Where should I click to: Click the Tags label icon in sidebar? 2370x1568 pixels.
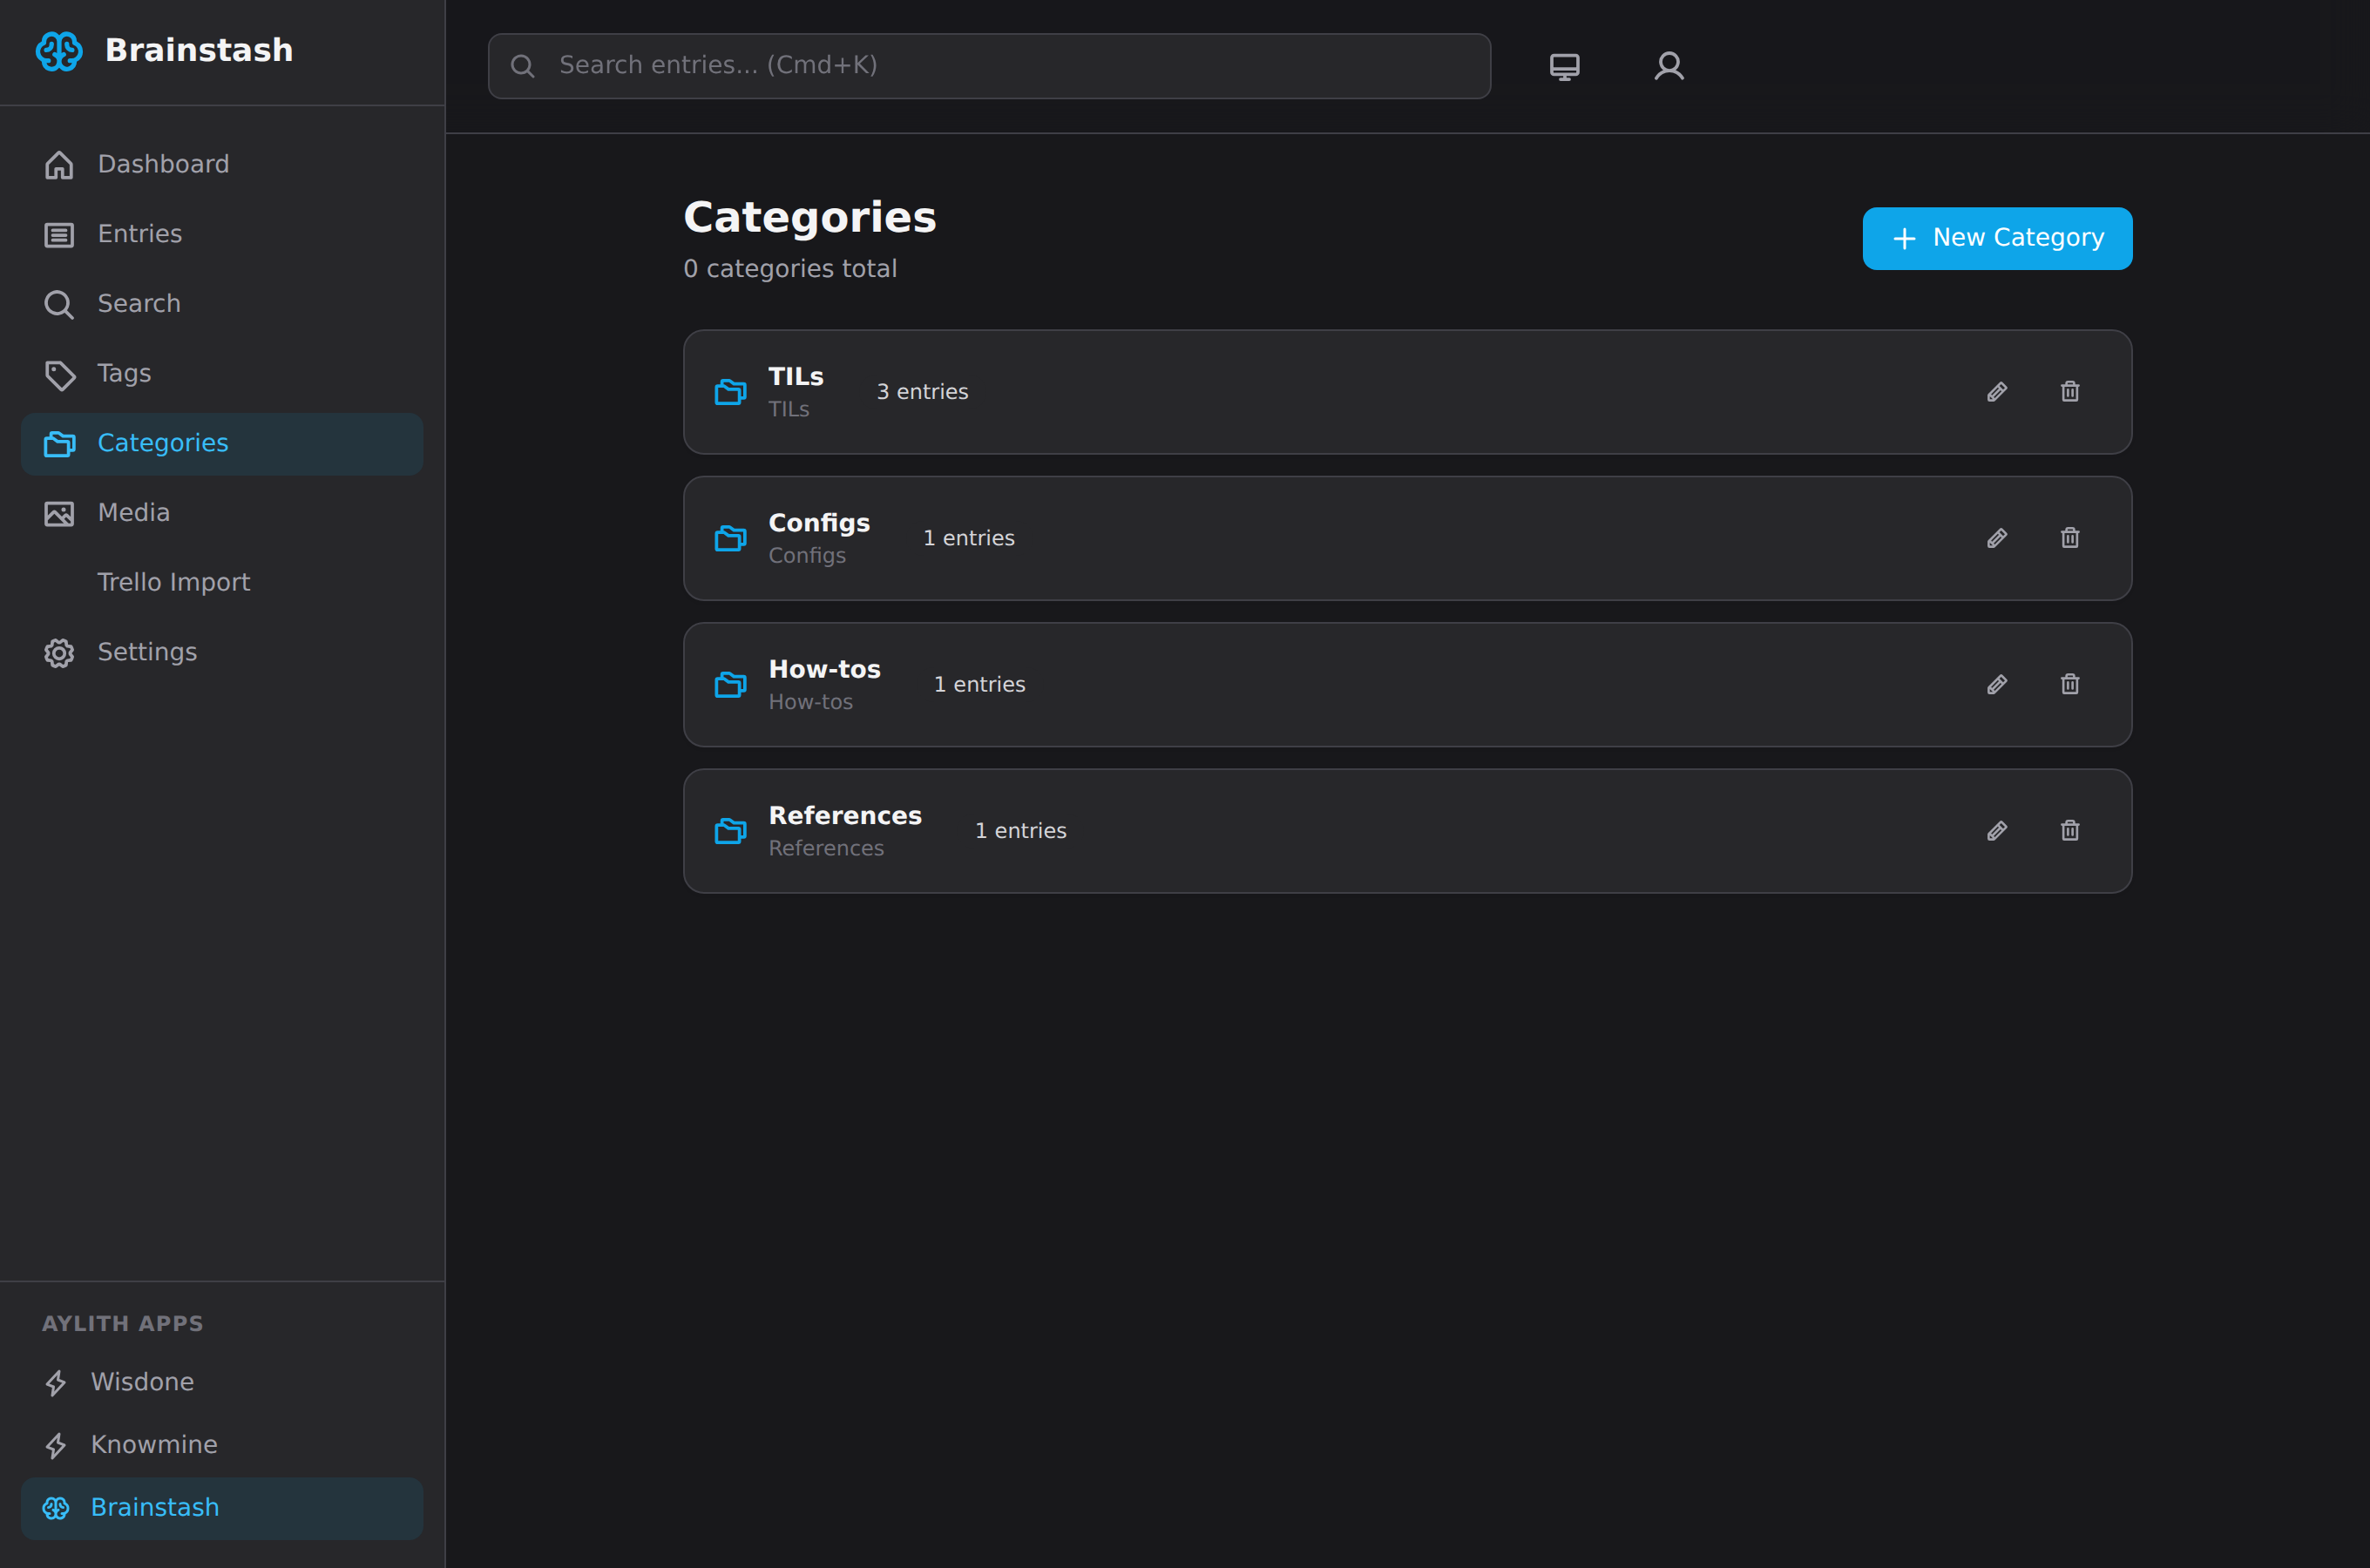click(x=59, y=374)
